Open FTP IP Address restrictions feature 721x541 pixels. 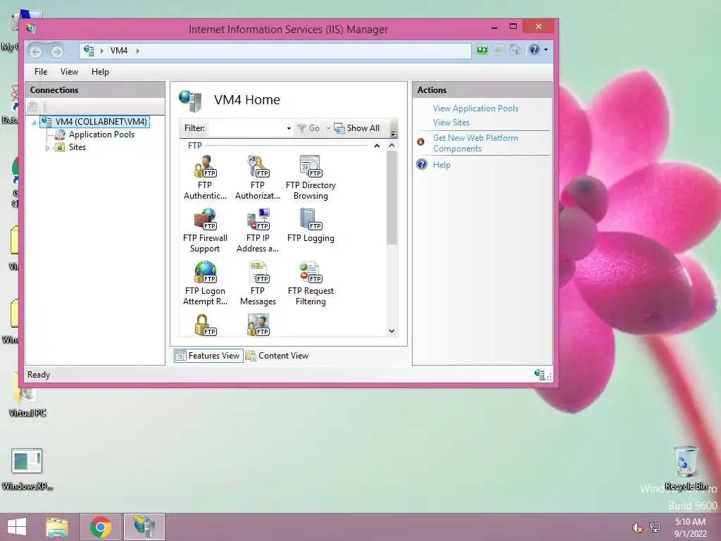pos(258,230)
